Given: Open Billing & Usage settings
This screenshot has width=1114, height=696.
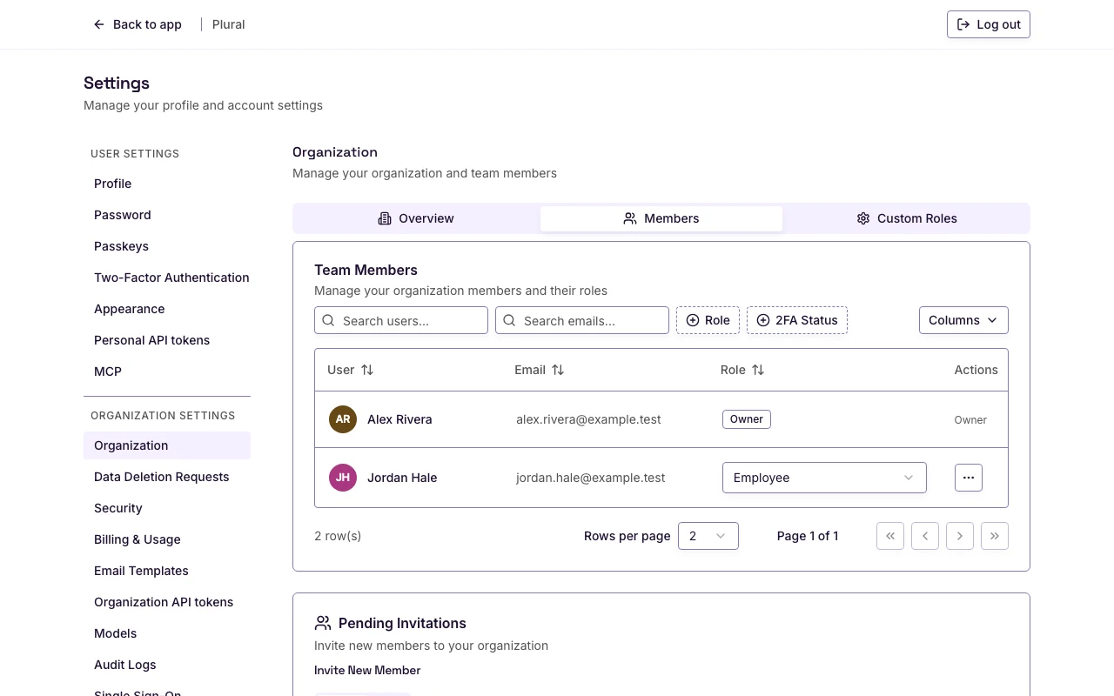Looking at the screenshot, I should pos(167,539).
